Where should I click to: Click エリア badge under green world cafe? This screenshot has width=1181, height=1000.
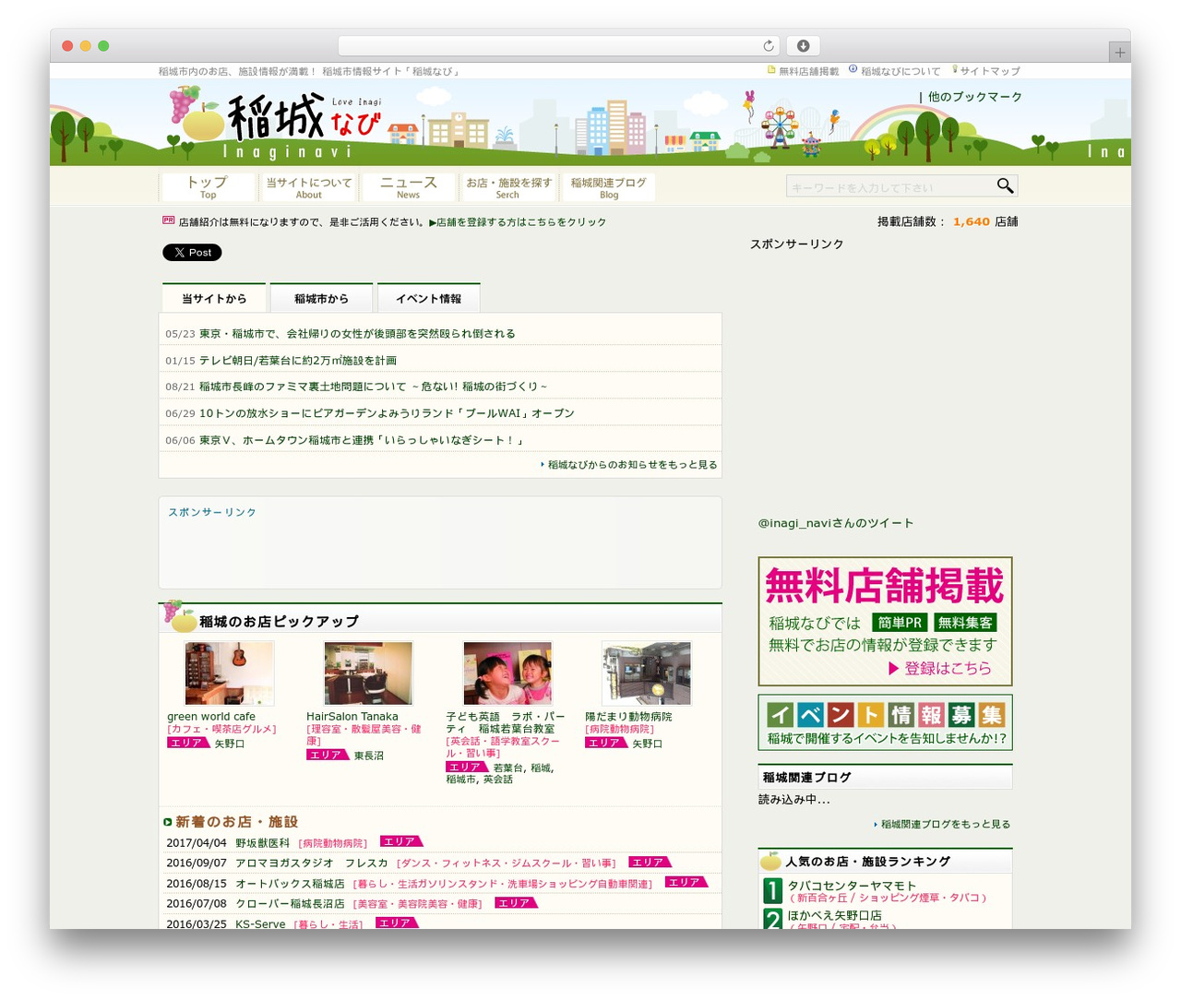(x=188, y=743)
